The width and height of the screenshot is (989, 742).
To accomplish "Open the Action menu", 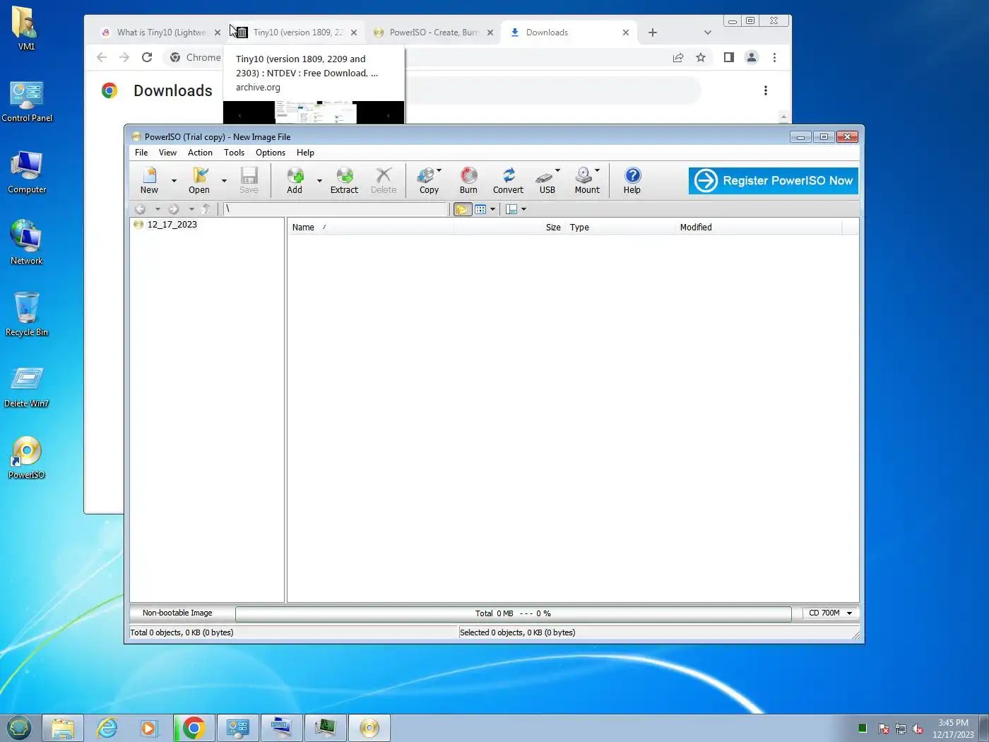I will pyautogui.click(x=200, y=153).
